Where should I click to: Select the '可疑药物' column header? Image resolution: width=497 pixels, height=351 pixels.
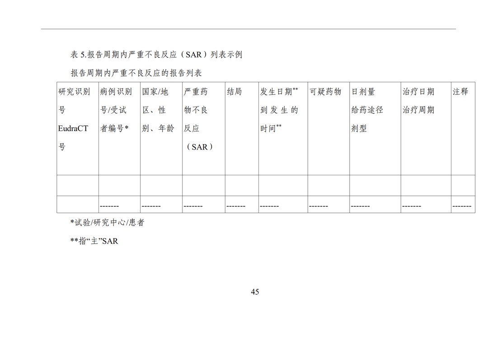pos(328,129)
